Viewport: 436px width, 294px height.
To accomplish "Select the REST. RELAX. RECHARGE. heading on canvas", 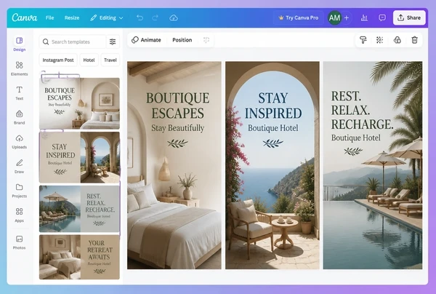I will 362,111.
